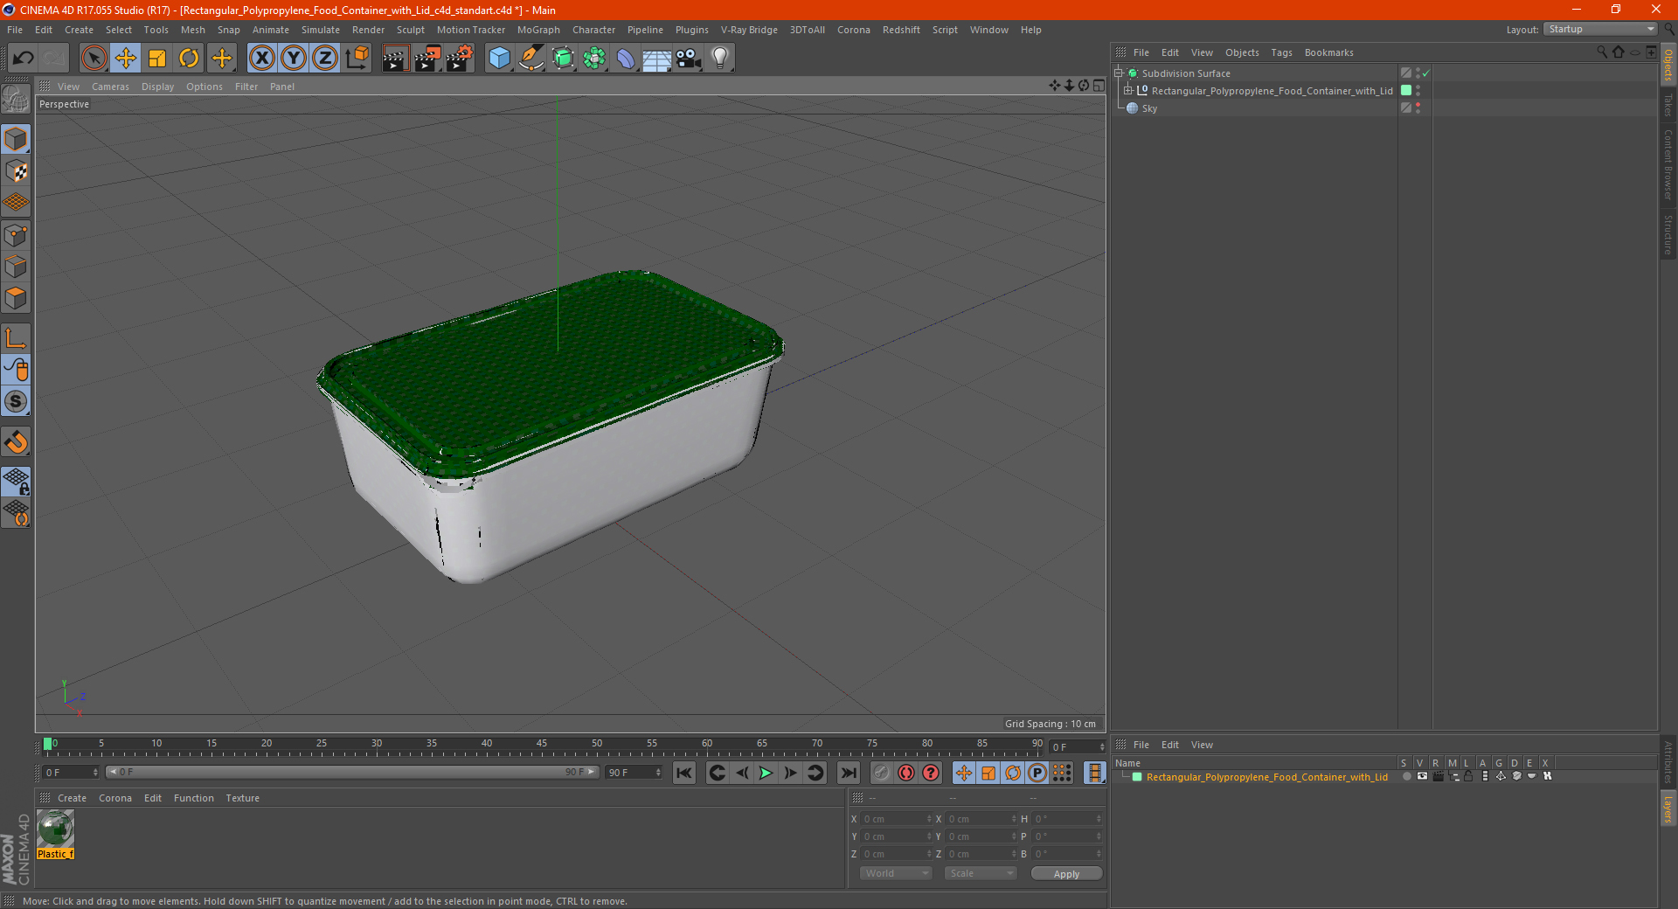Viewport: 1678px width, 909px height.
Task: Open the Bend deformer icon
Action: tap(626, 59)
